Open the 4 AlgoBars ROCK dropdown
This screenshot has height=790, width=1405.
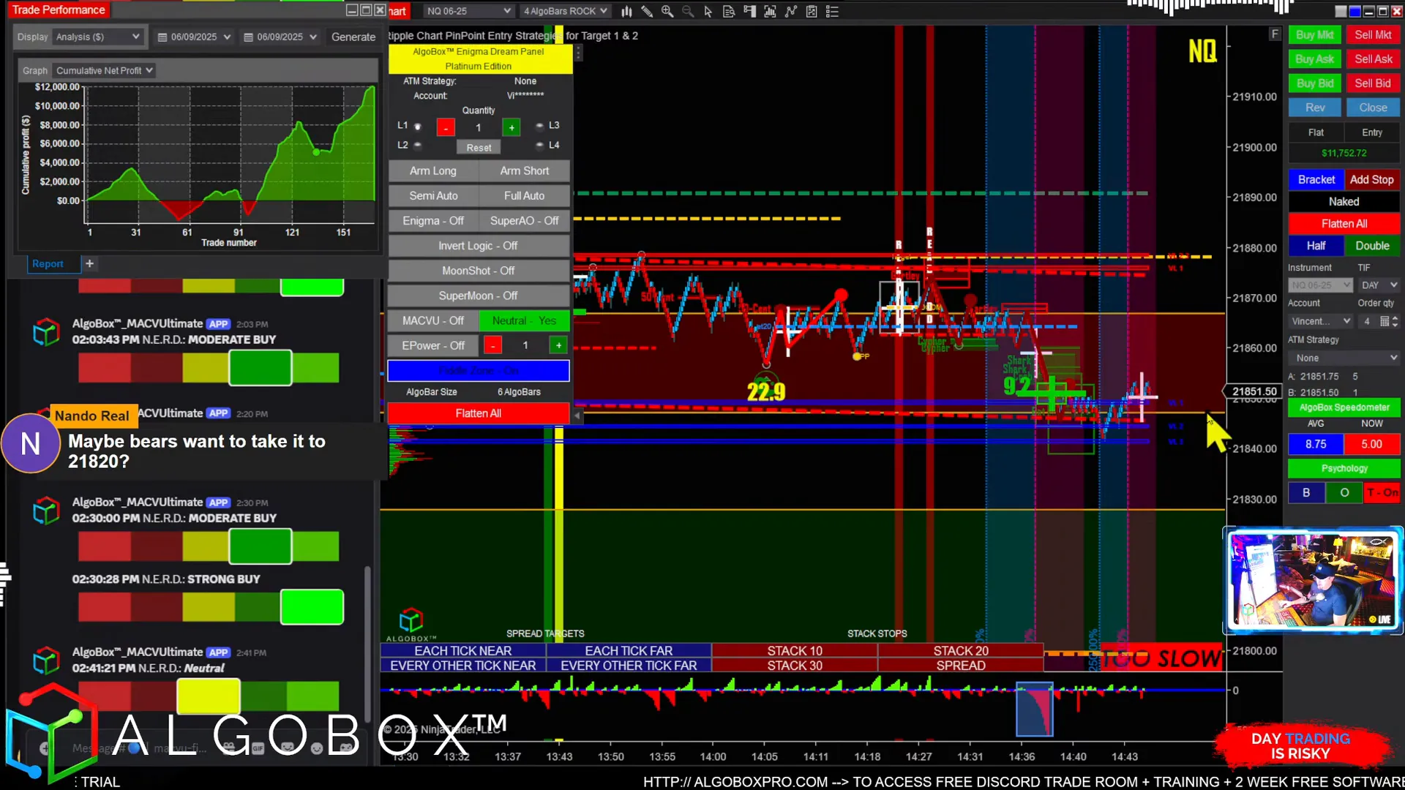(x=565, y=11)
